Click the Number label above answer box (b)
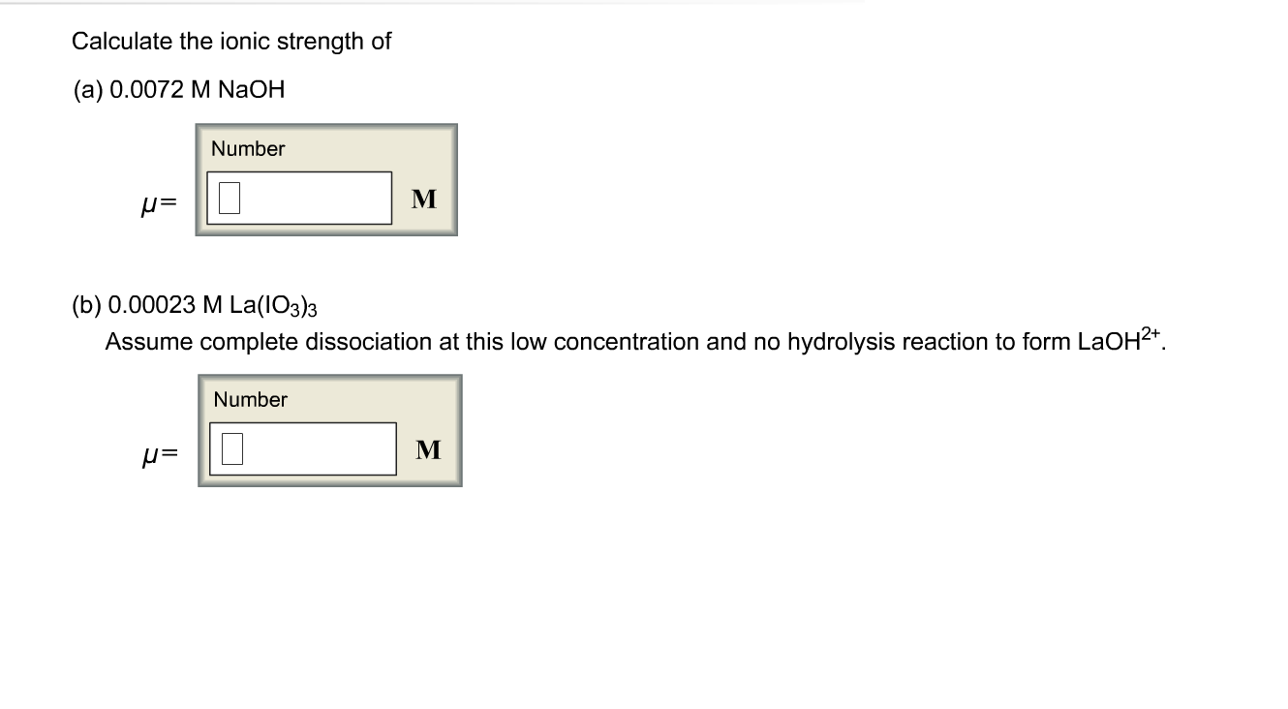This screenshot has height=709, width=1288. [x=251, y=399]
